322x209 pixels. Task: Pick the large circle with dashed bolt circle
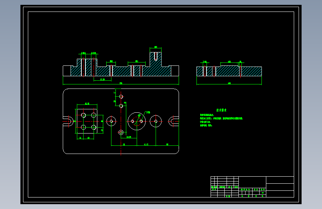coord(137,121)
